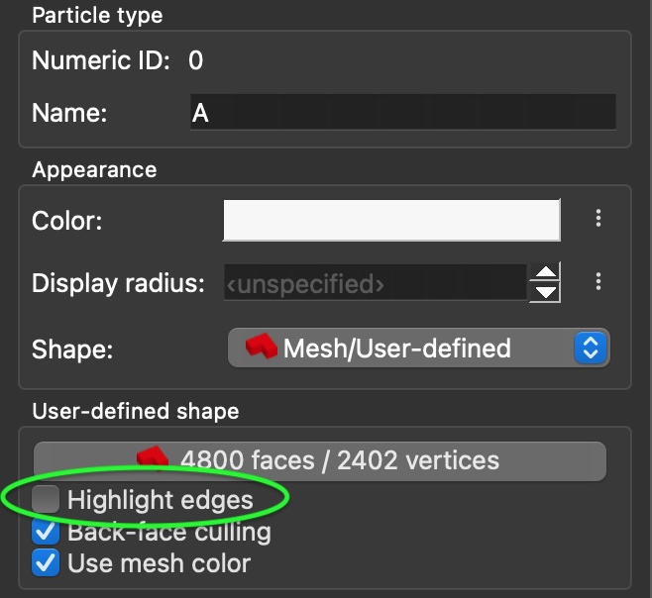Click the Use mesh color label text
The width and height of the screenshot is (652, 598).
[160, 563]
